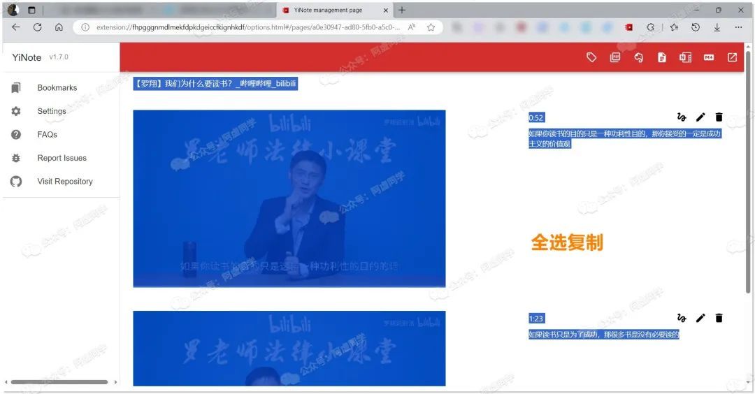Click the scroll-up arrow of the page scrollbar
755x394 pixels.
pos(748,45)
